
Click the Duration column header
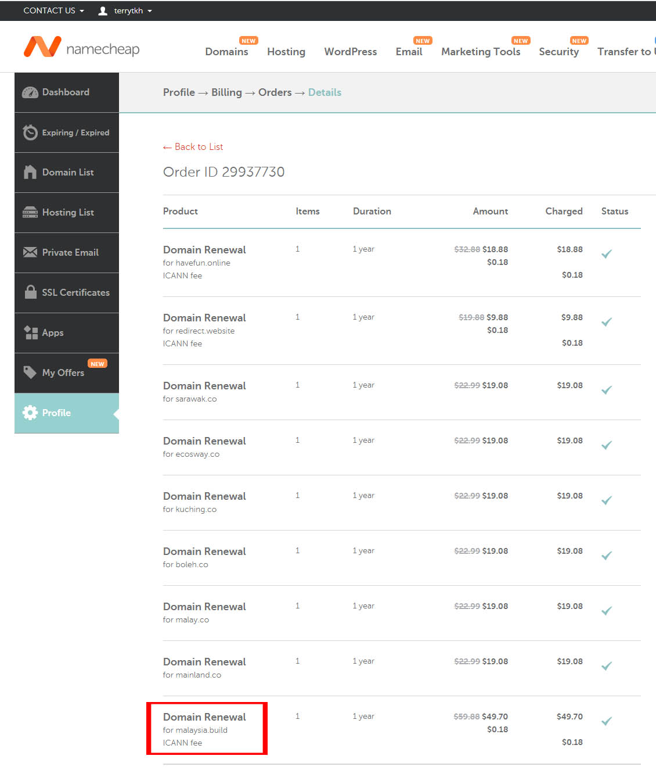coord(372,212)
